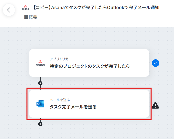The image size is (174, 139).
Task: Open the タスク完了メールを送る action card
Action: (x=89, y=104)
